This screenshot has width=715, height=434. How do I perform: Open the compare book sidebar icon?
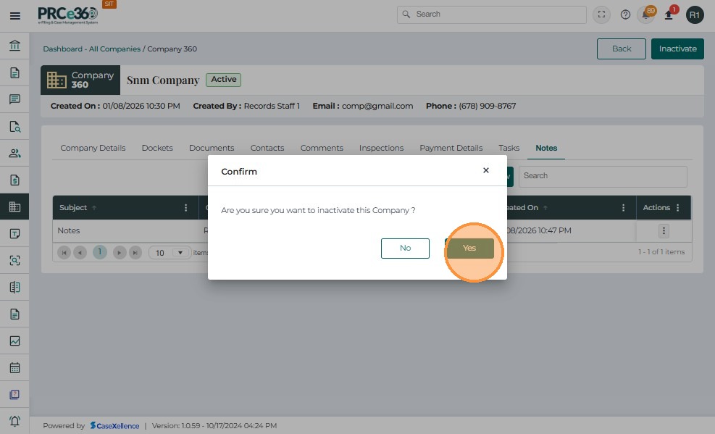click(14, 287)
